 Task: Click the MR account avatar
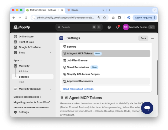[x=126, y=27]
